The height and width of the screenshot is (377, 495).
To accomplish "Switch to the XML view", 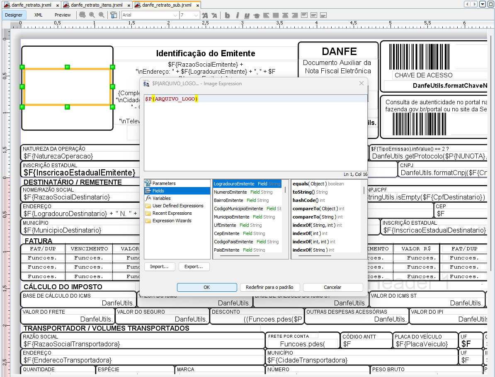I will point(39,15).
